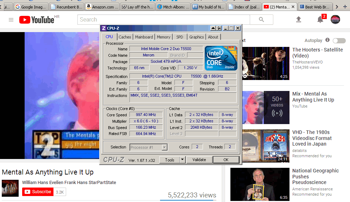Click in the YouTube search field
Image resolution: width=350 pixels, height=202 pixels.
click(x=164, y=20)
